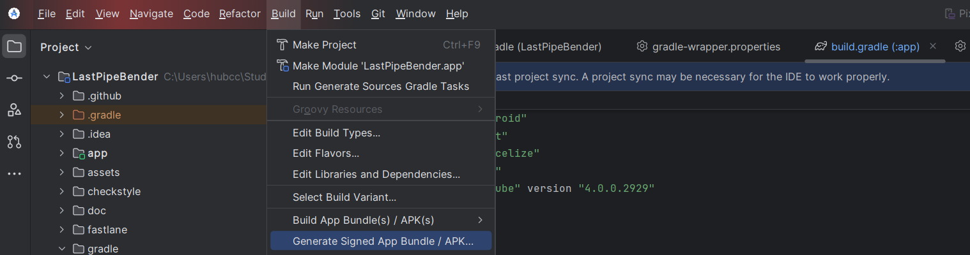Click the Android Studio logo icon
970x255 pixels.
pos(14,13)
